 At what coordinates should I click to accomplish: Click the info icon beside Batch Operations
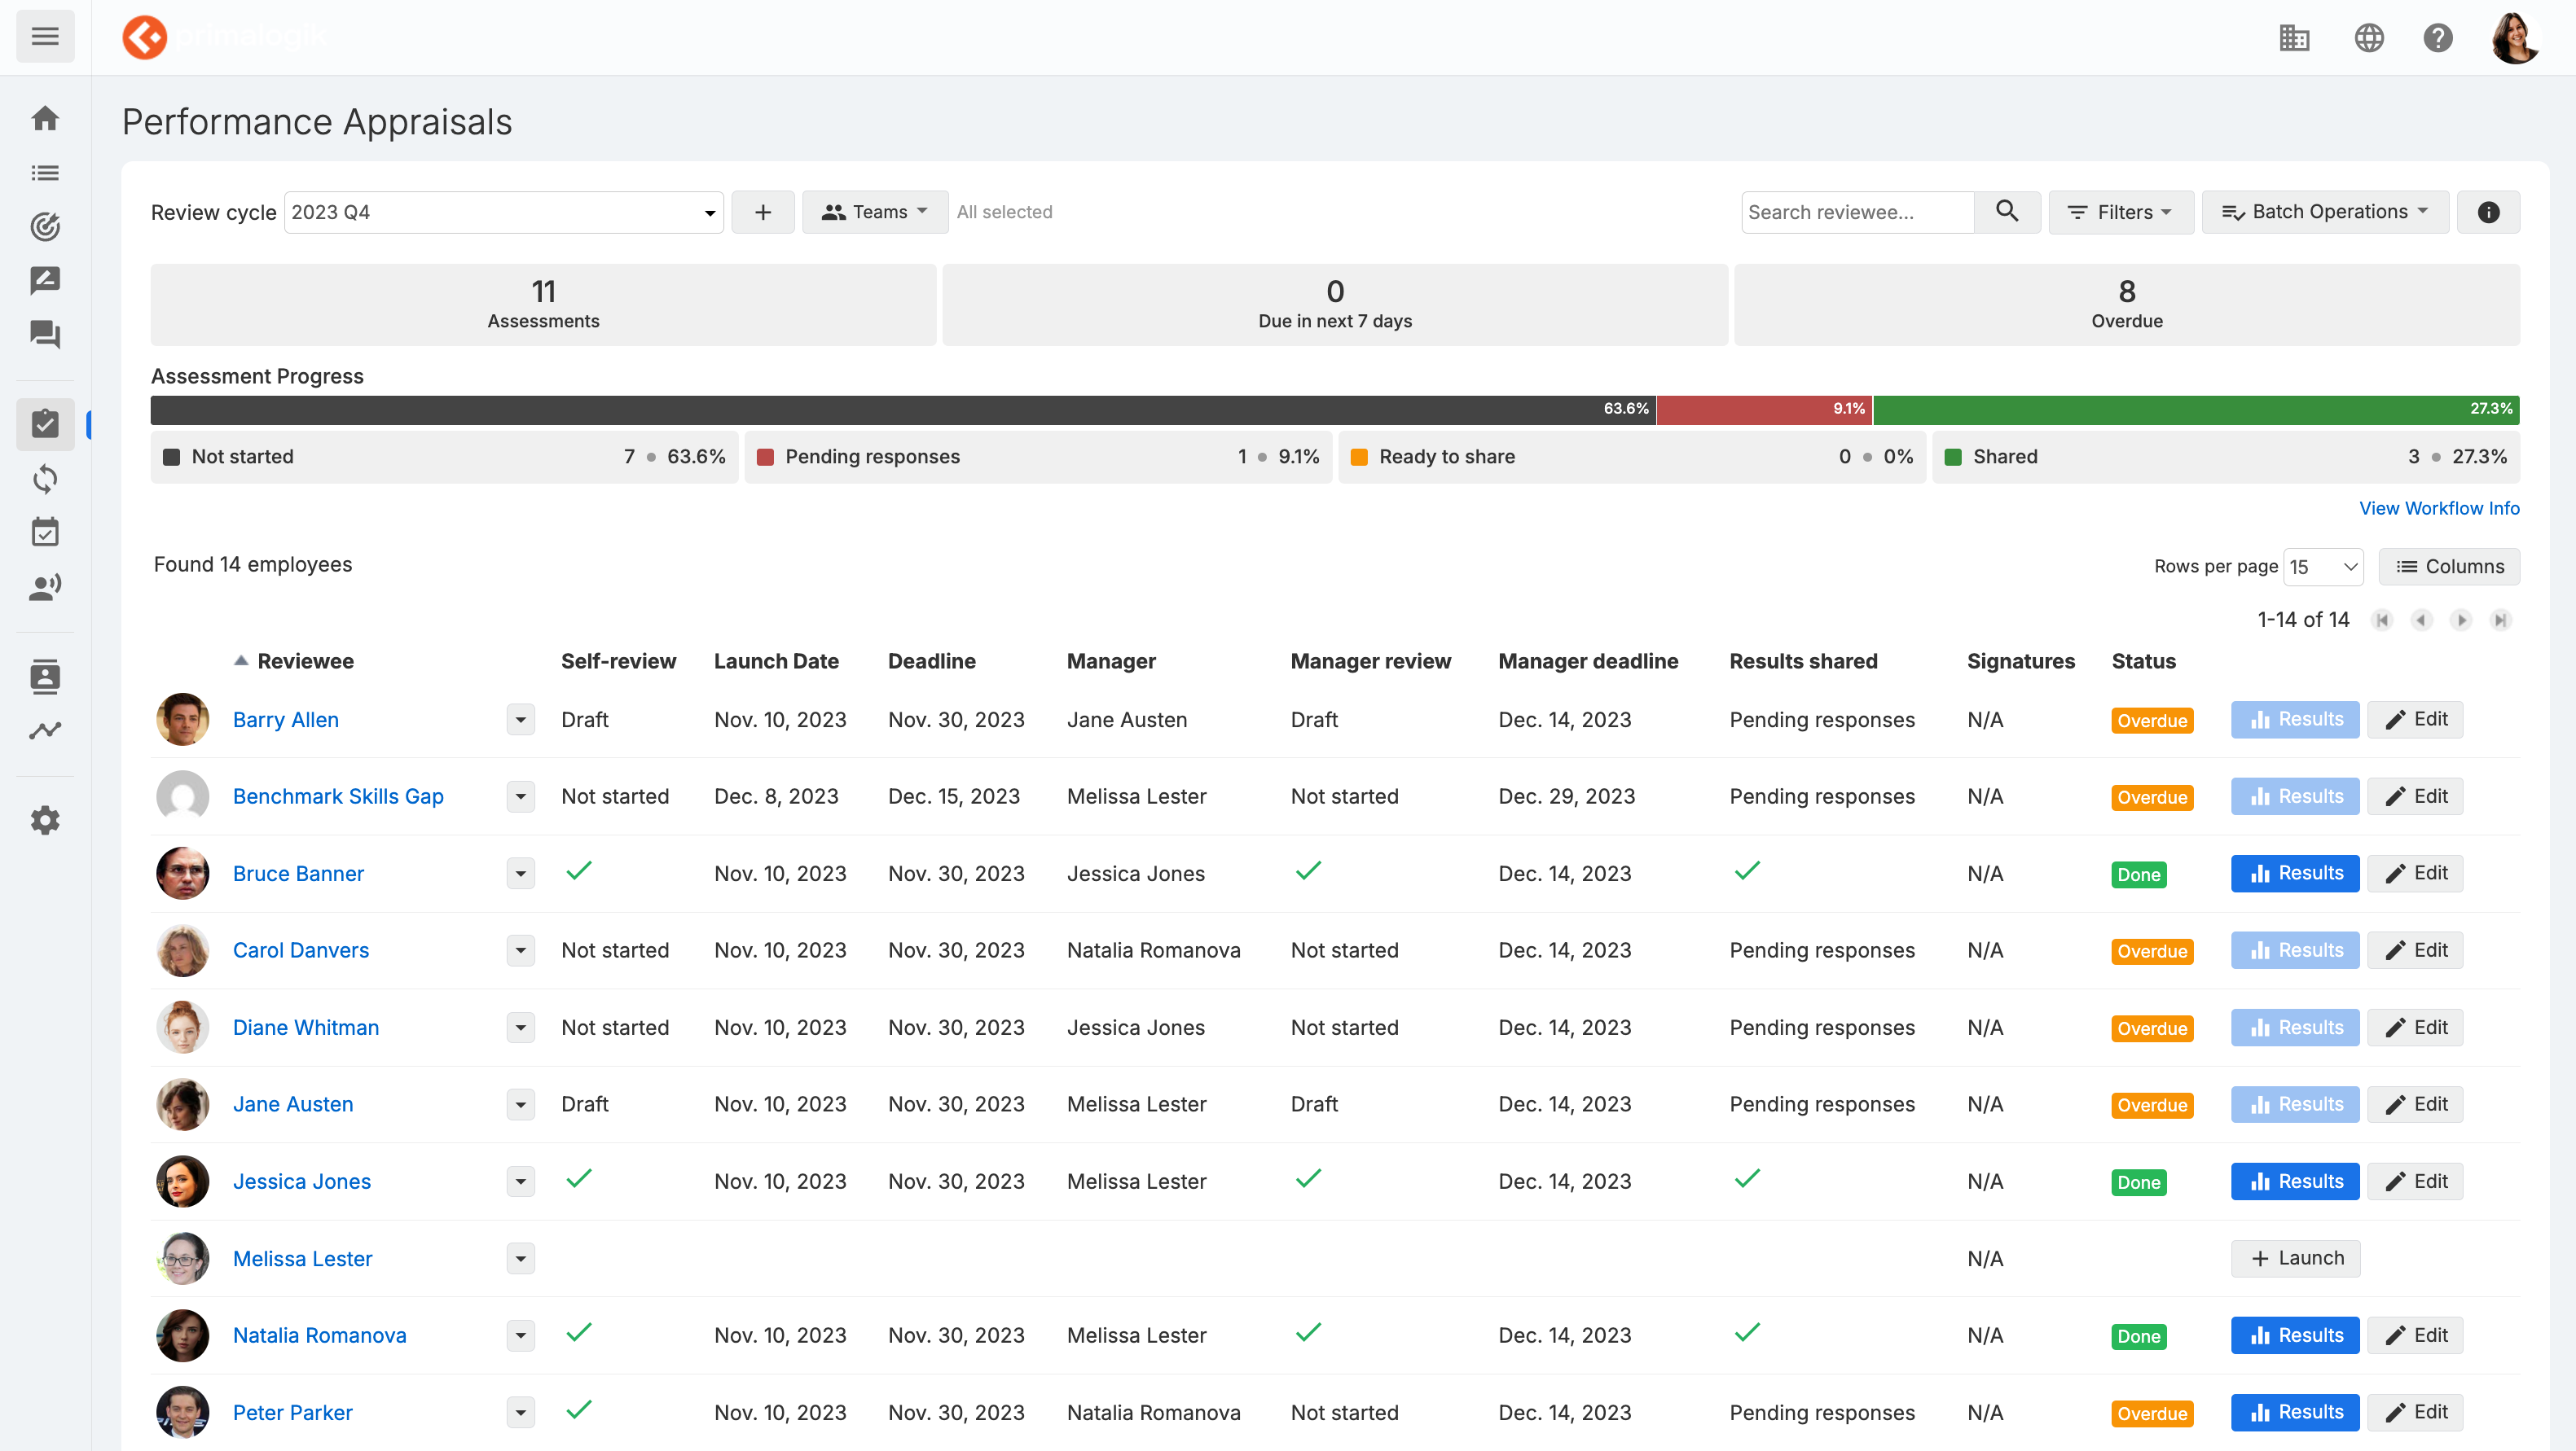coord(2488,212)
